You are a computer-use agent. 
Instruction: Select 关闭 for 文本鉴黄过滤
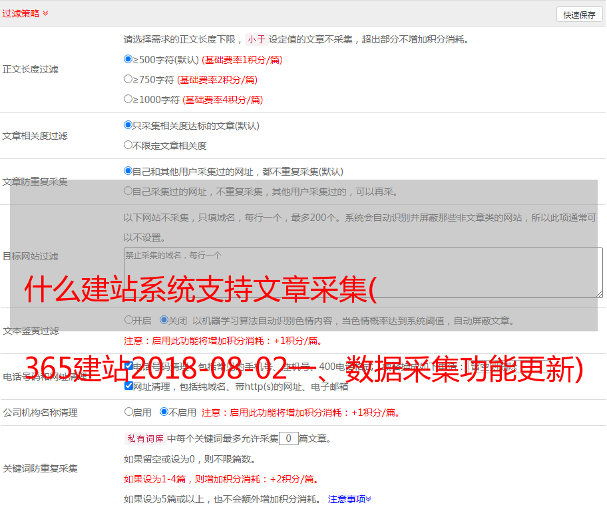[164, 320]
